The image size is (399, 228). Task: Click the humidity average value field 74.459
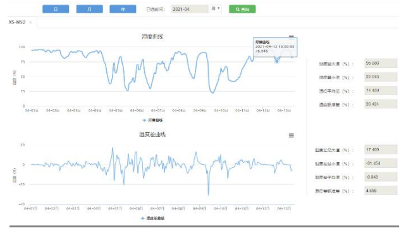coord(381,91)
